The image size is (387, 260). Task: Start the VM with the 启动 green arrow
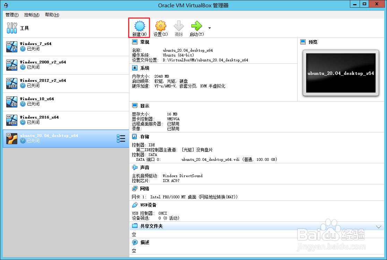(x=197, y=26)
